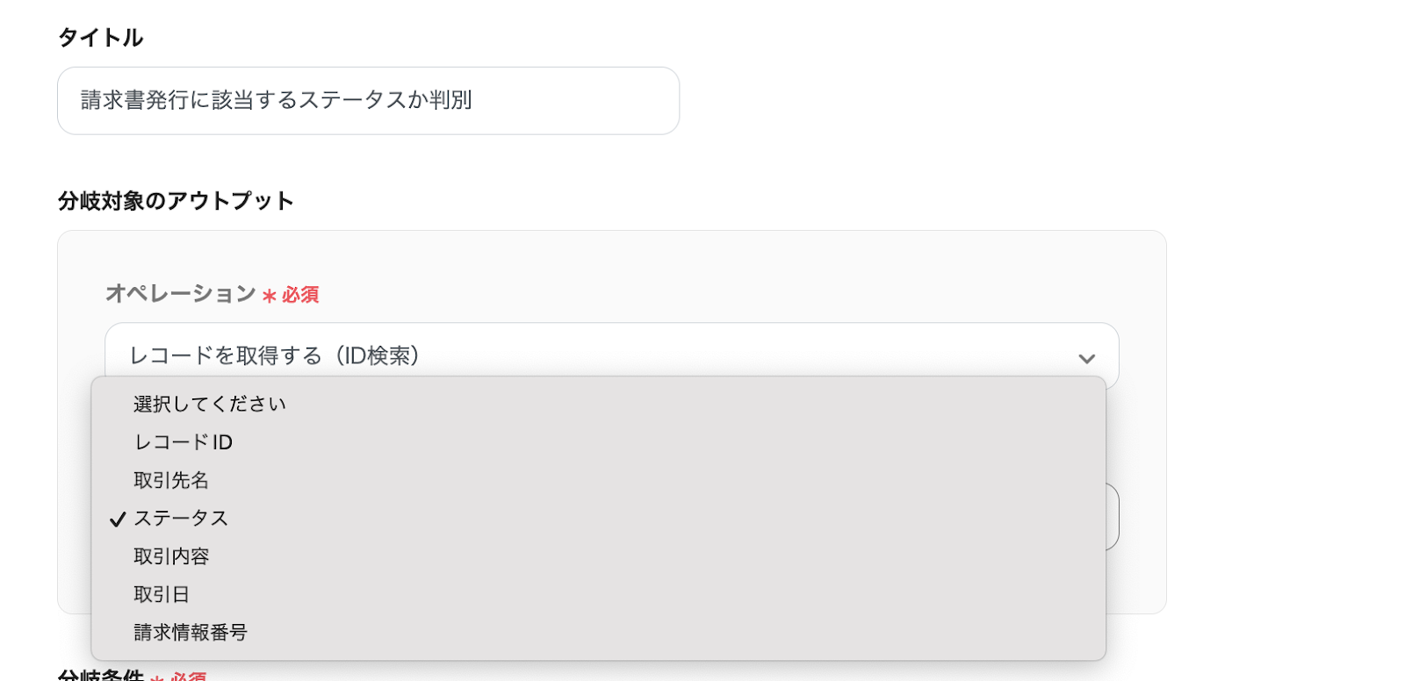The width and height of the screenshot is (1405, 681).
Task: Click the 必須 marker beside 分岐条件
Action: tap(188, 677)
